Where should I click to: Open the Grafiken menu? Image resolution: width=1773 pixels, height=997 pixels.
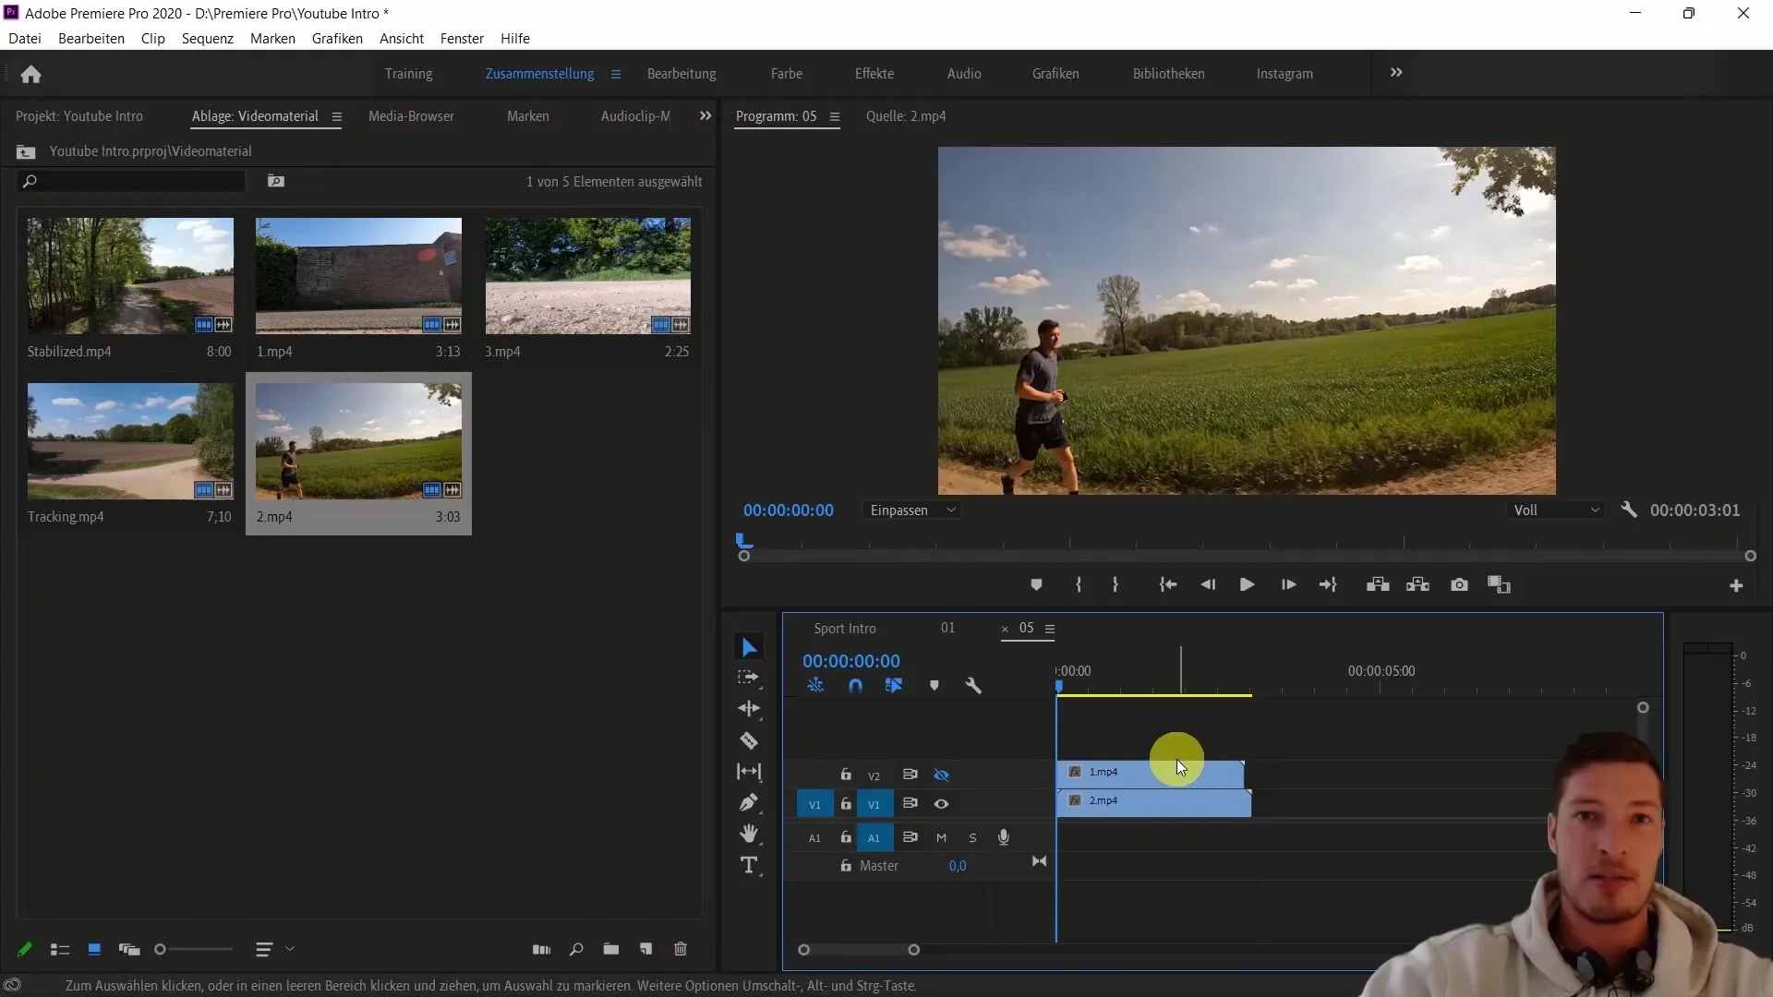337,38
